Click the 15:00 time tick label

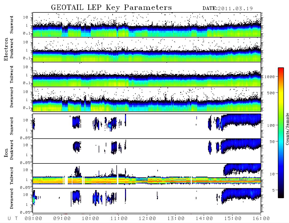click(x=233, y=219)
